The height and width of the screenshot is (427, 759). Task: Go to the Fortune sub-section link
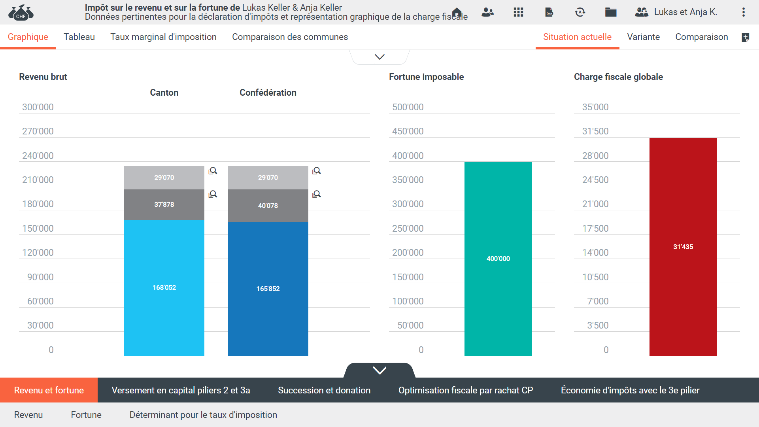pos(86,415)
